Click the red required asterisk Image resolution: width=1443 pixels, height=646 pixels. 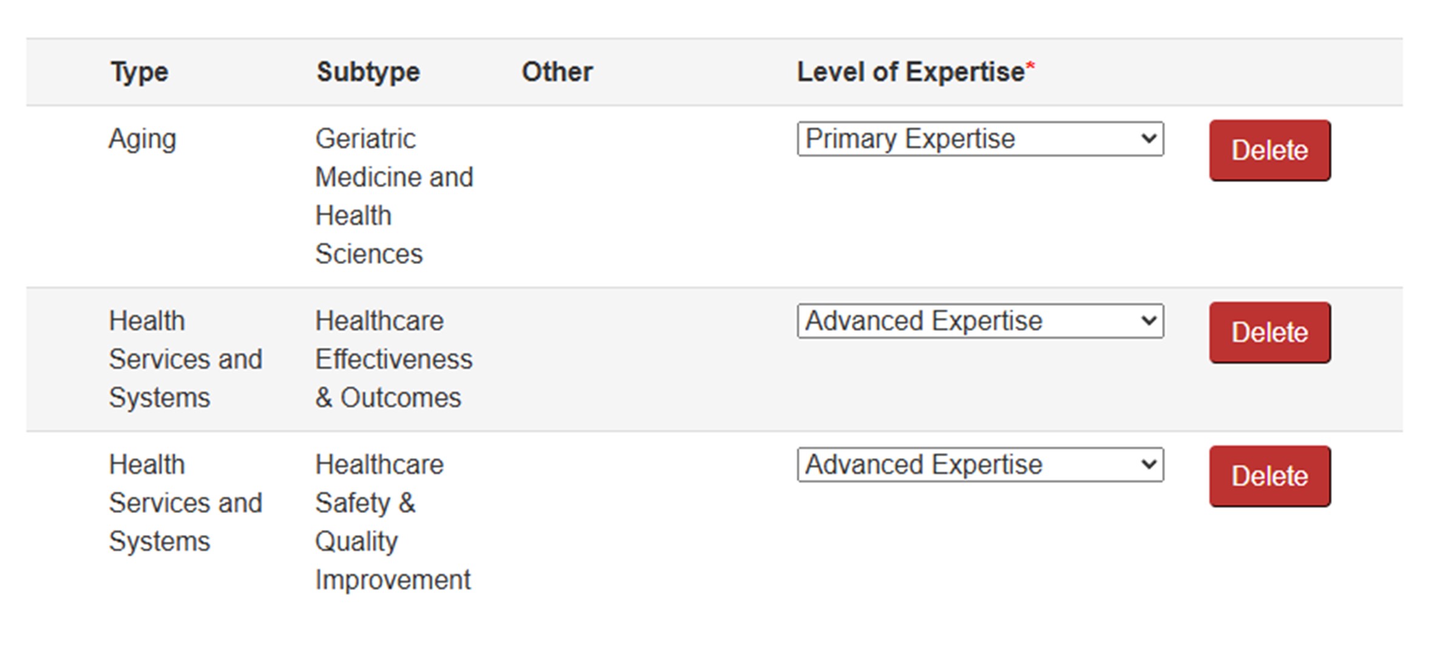pos(1030,67)
